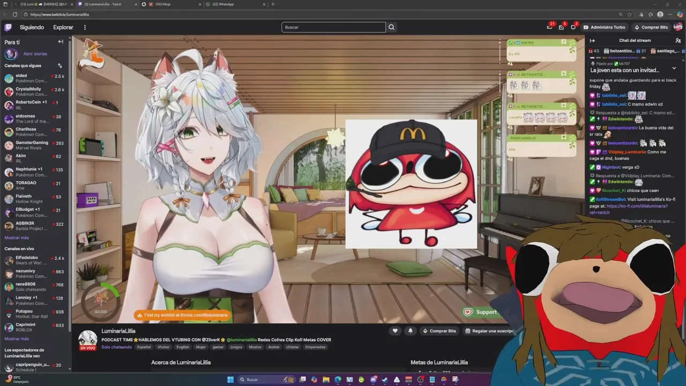Open the chat community users icon
This screenshot has width=686, height=386.
click(x=678, y=41)
